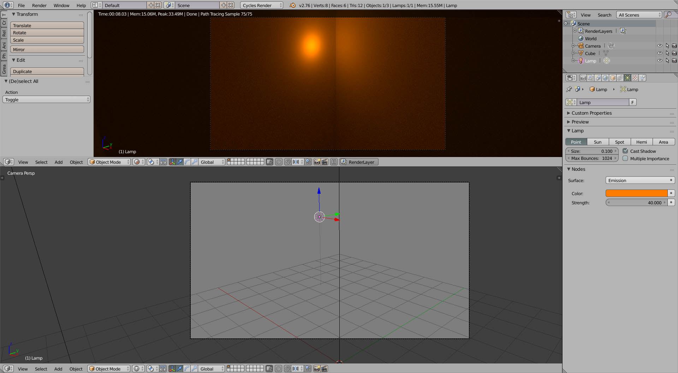Open Render properties tab
The image size is (678, 373).
pos(583,78)
